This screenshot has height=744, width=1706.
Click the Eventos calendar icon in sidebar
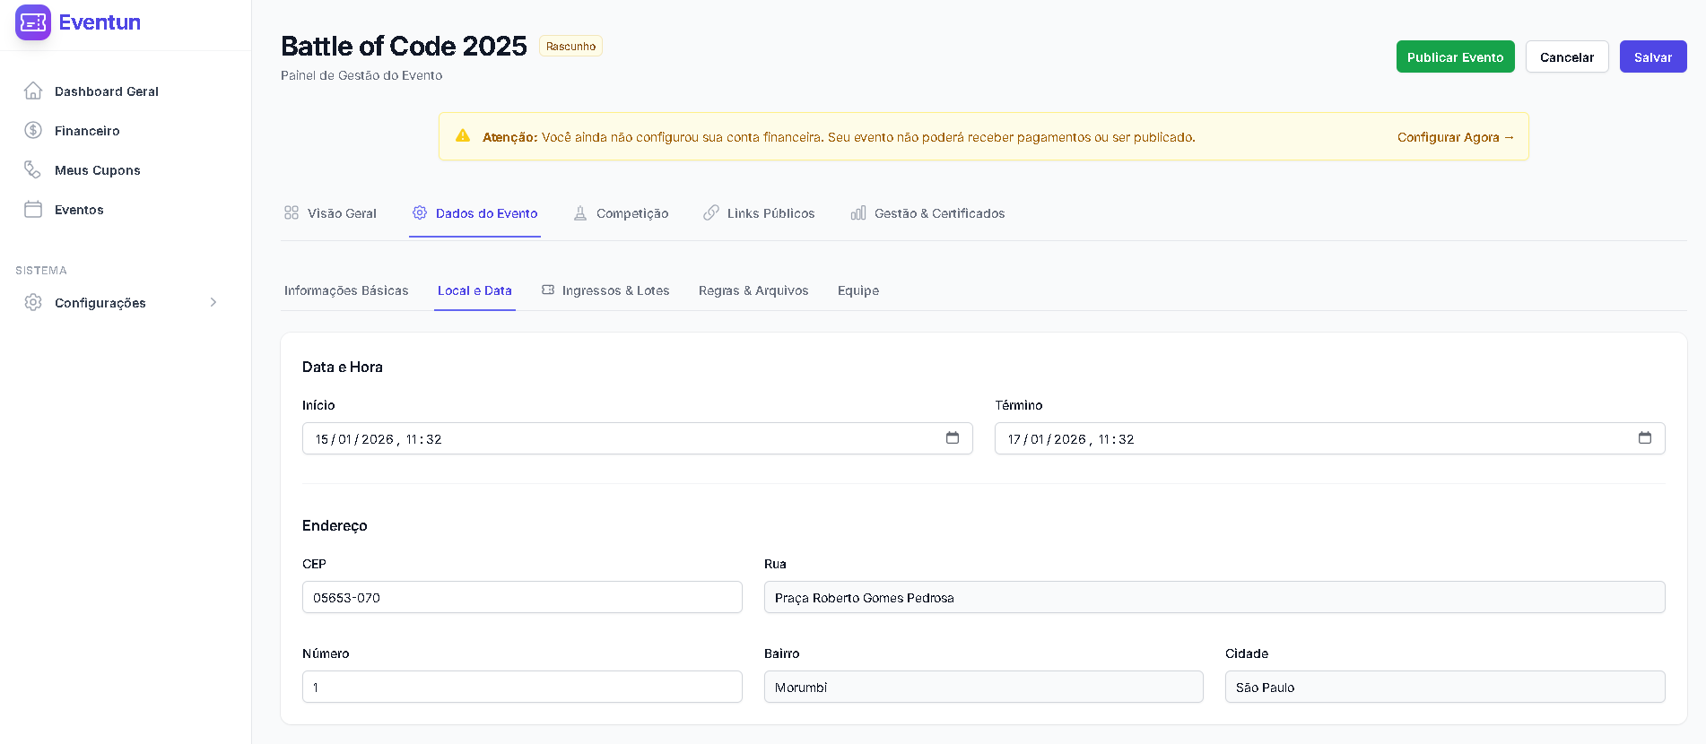pos(33,210)
